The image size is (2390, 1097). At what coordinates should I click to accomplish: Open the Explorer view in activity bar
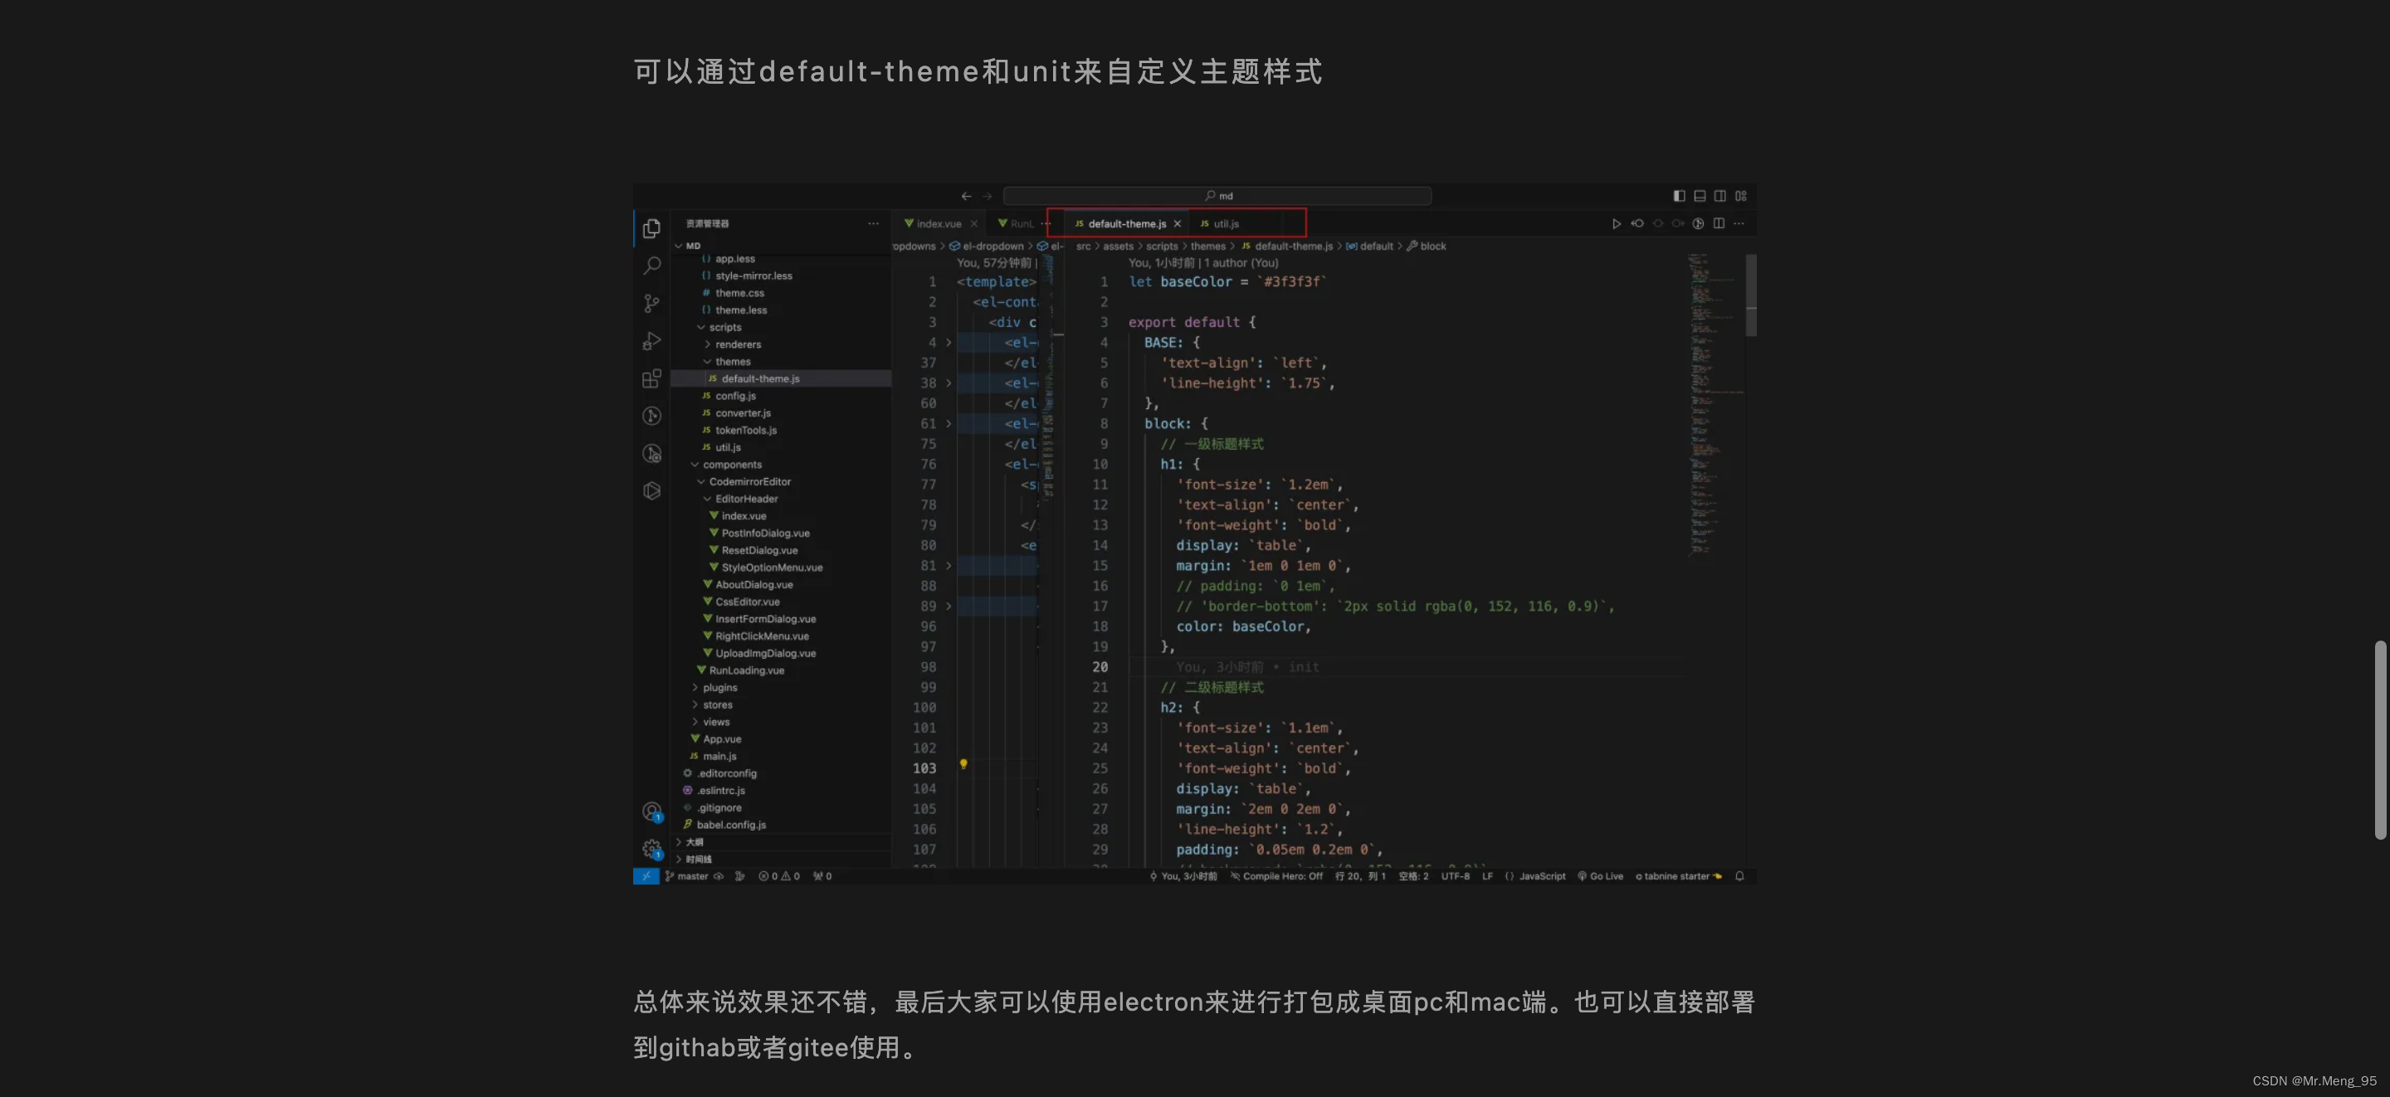651,227
